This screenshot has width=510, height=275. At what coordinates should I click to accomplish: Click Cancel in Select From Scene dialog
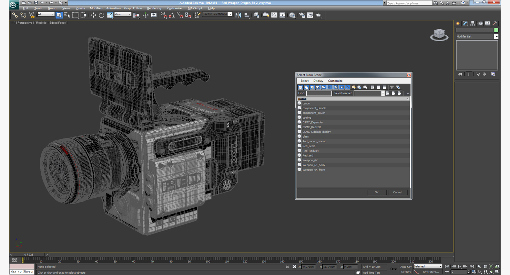coord(397,192)
